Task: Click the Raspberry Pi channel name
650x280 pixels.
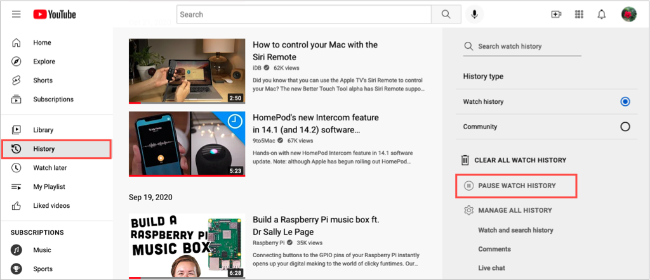Action: pos(269,243)
